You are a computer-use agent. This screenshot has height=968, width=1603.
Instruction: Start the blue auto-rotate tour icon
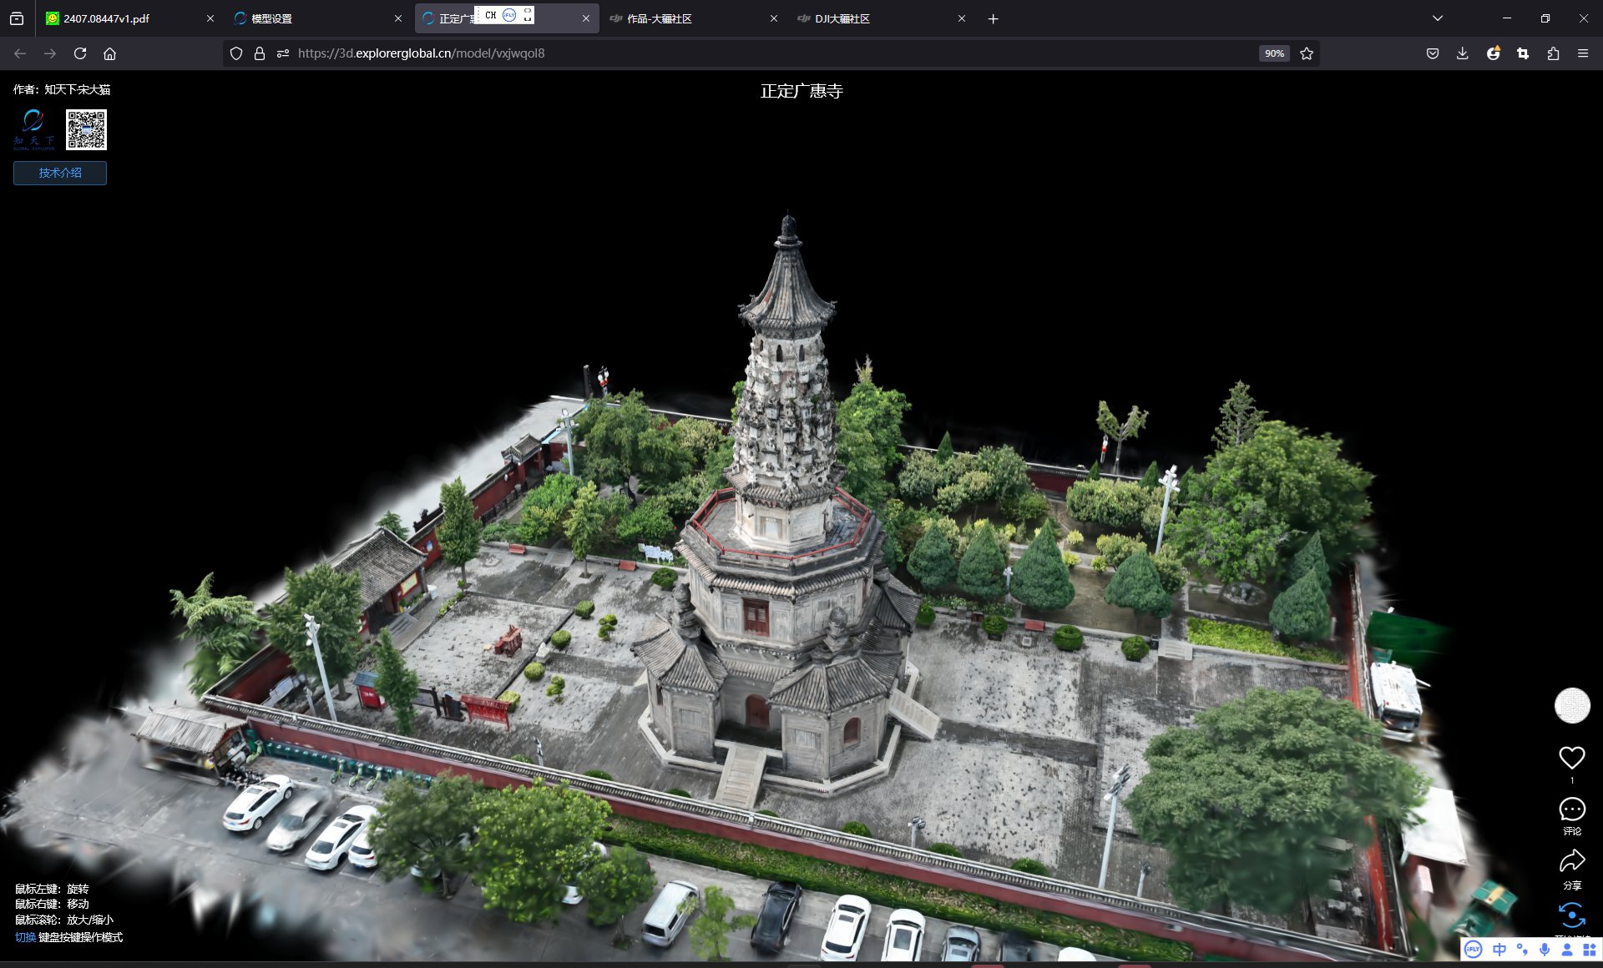pos(1572,915)
